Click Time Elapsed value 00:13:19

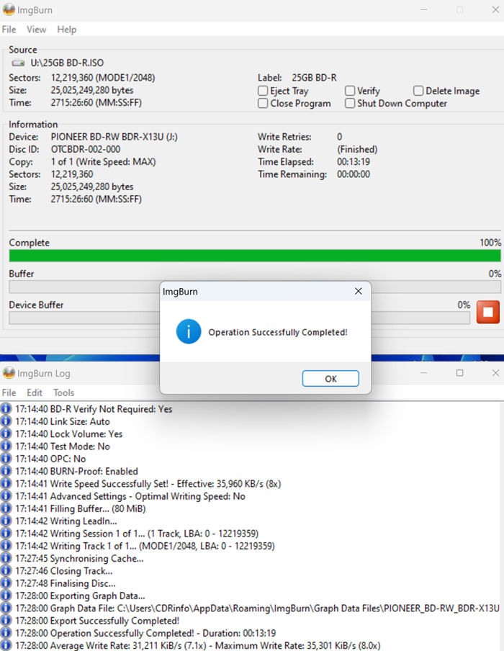[x=354, y=161]
